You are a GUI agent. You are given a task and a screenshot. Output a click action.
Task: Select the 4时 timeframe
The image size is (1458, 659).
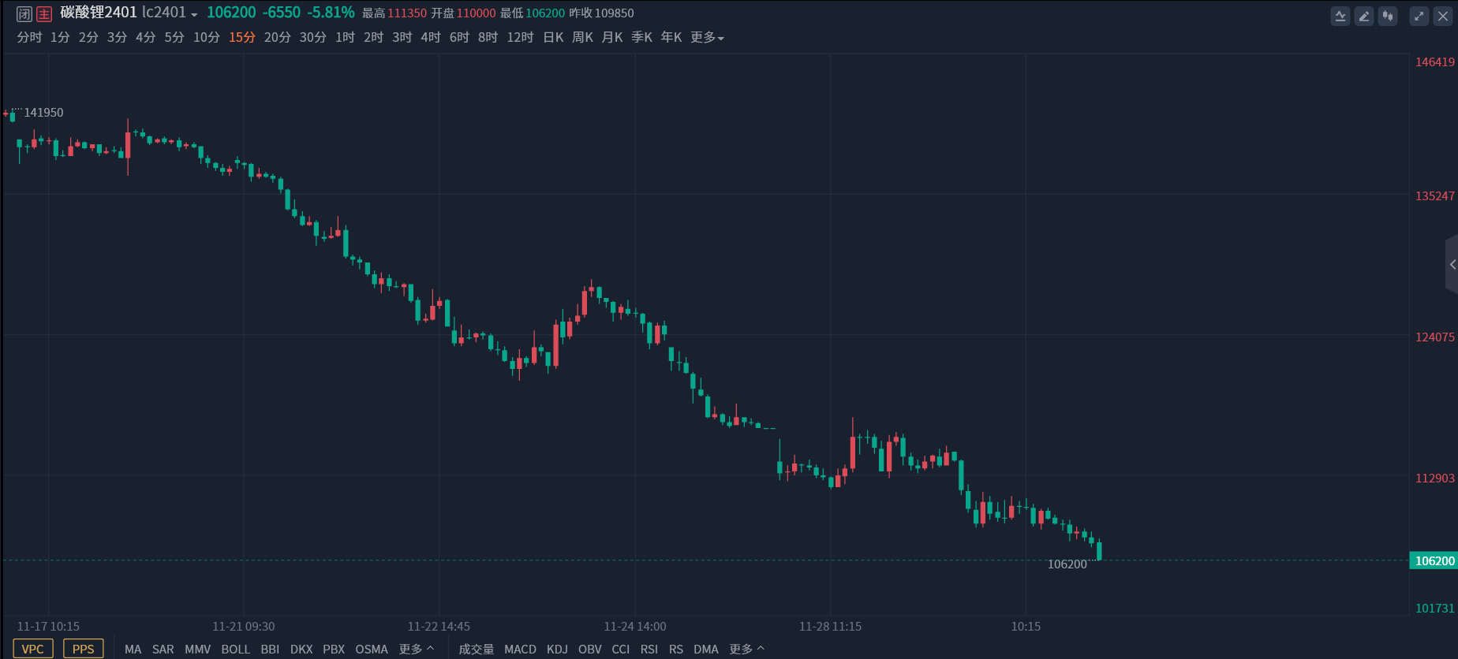point(431,37)
